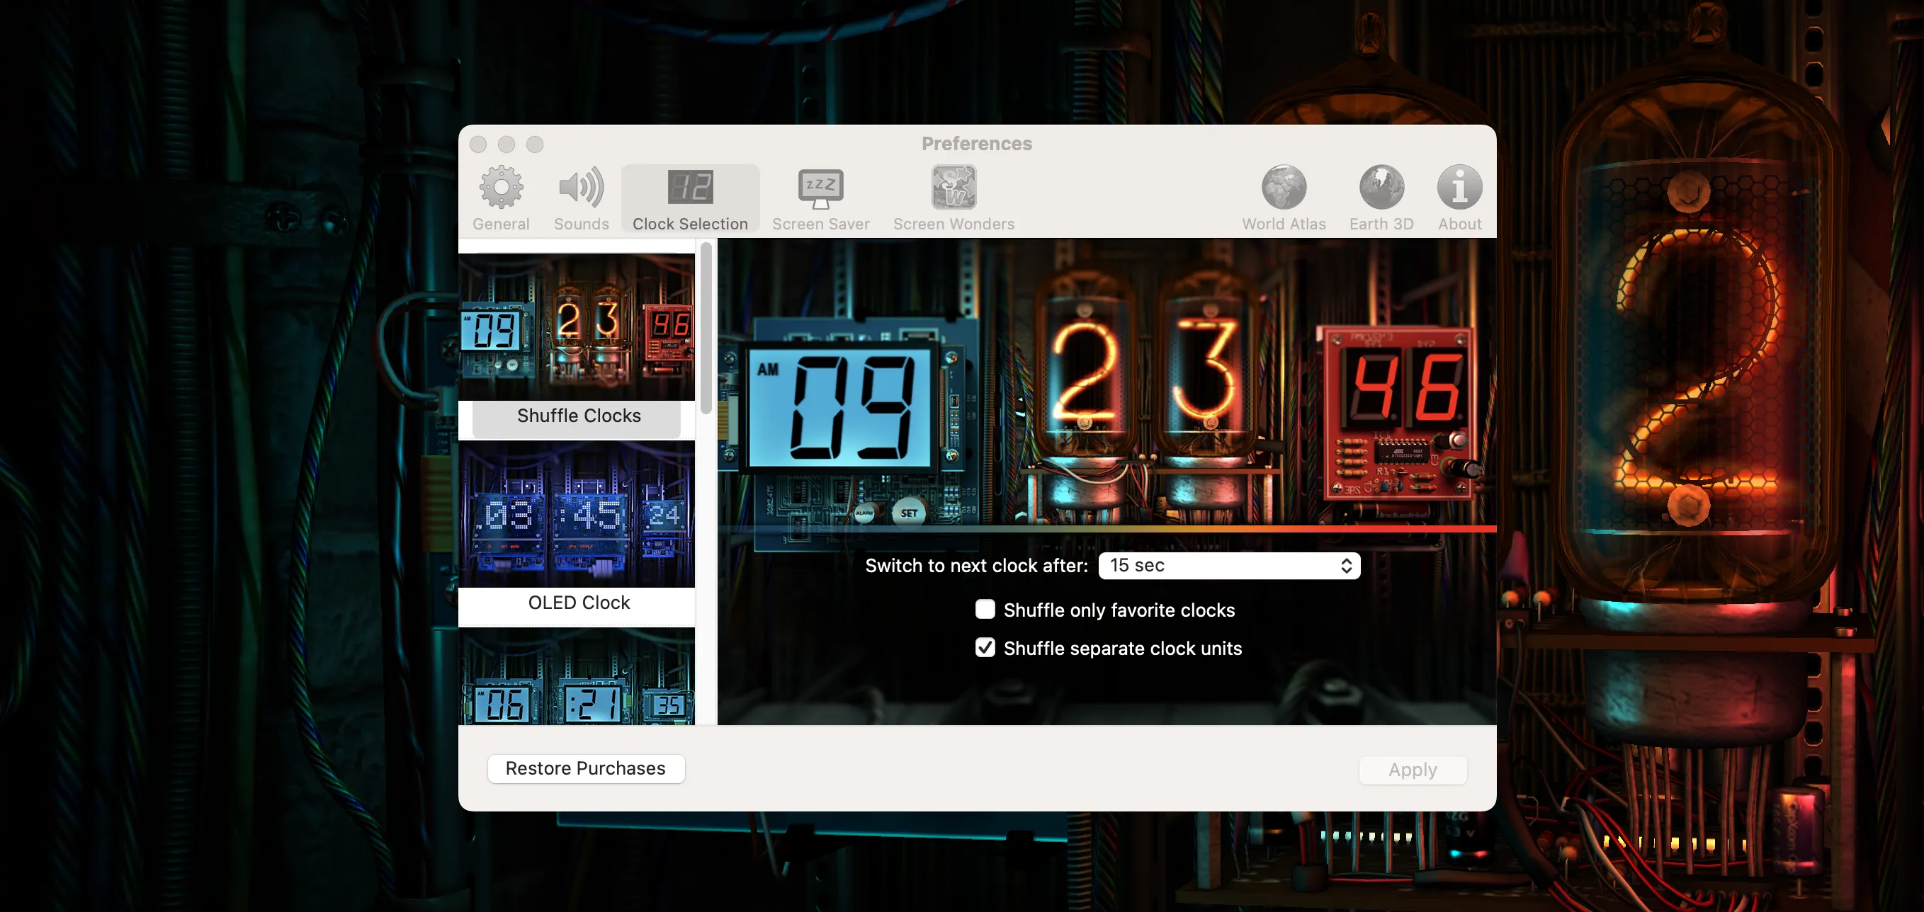Switch to the Clock Selection tab
The image size is (1924, 912).
(689, 195)
